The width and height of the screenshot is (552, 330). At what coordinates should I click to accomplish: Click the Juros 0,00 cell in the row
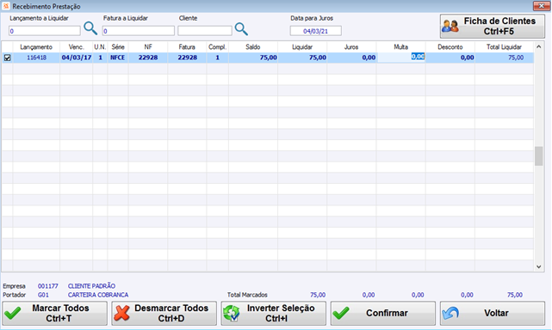pos(351,58)
